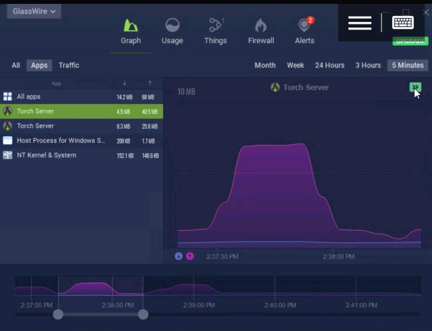Expand the GlassWire dropdown menu
Viewport: 432px width, 331px height.
34,11
